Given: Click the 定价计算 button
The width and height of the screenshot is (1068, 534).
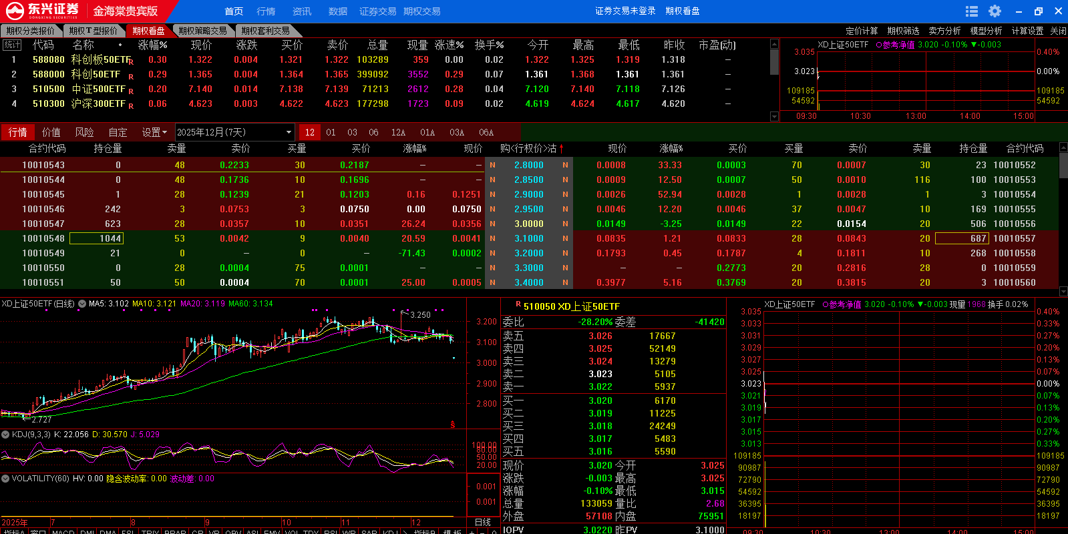Looking at the screenshot, I should tap(862, 31).
